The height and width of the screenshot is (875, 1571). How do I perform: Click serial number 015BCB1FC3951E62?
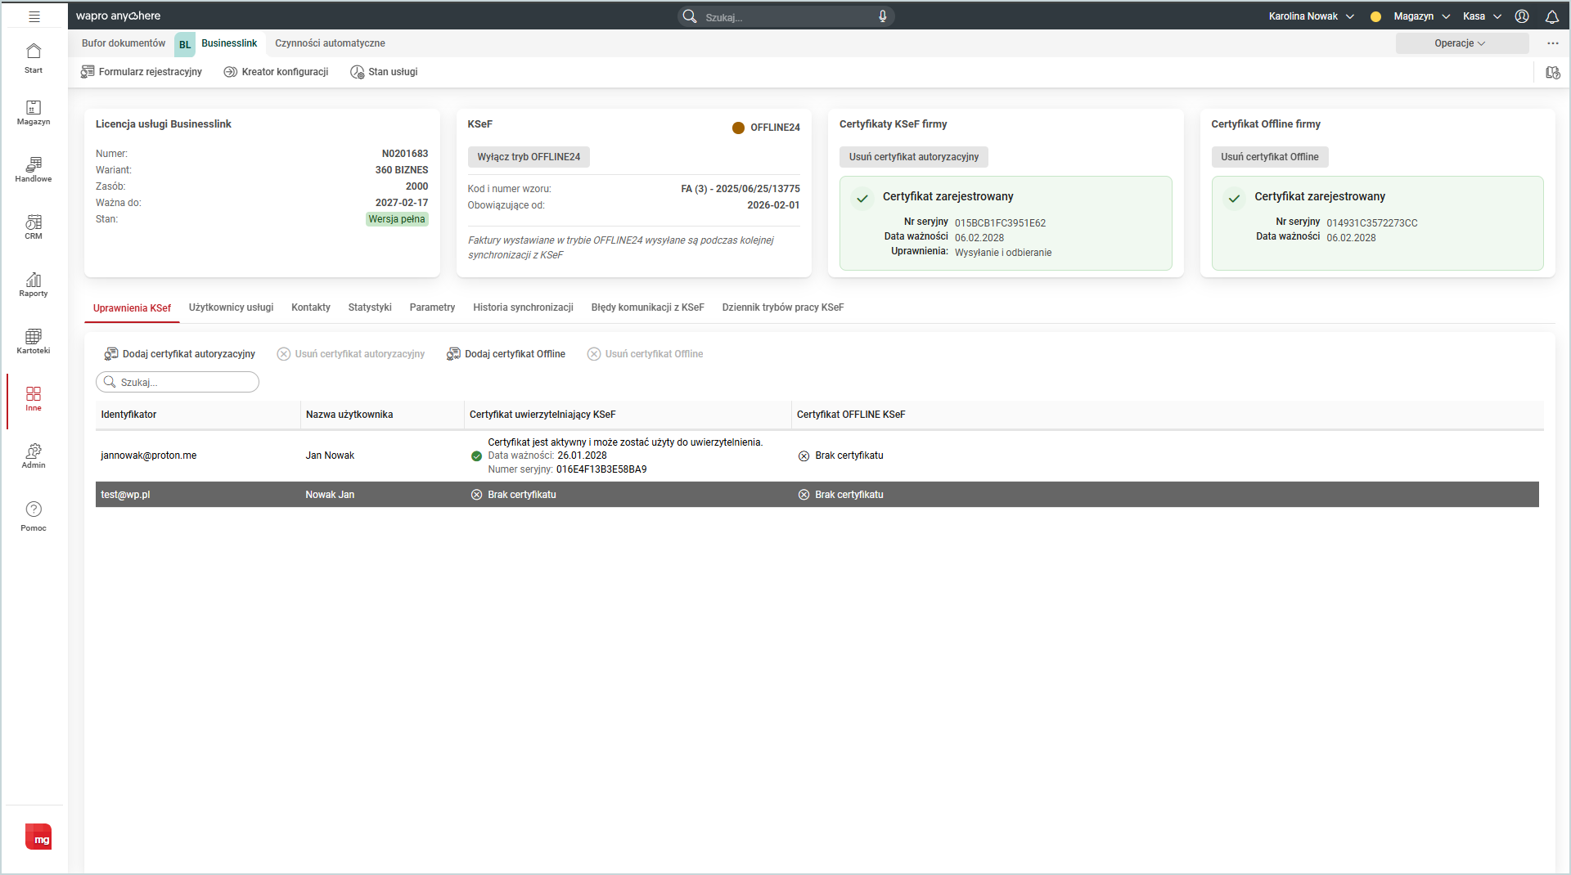[1000, 223]
